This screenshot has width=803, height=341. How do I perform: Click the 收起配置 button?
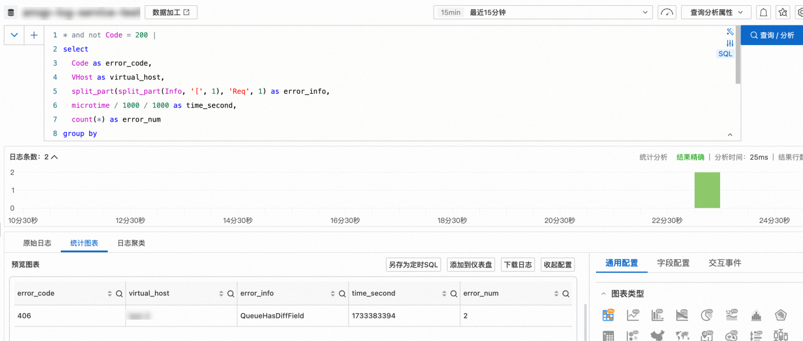558,265
